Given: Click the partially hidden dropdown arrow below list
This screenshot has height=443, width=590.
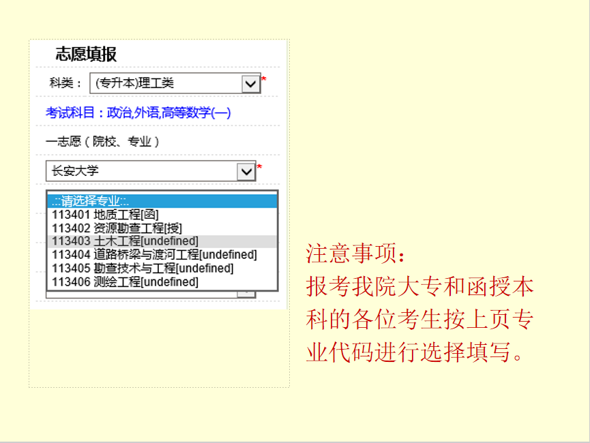Looking at the screenshot, I should tap(246, 294).
